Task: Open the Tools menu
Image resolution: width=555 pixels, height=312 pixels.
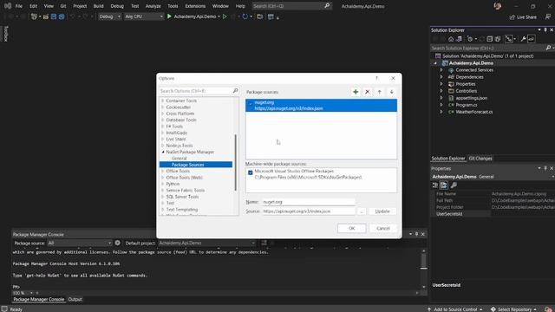Action: [x=173, y=6]
